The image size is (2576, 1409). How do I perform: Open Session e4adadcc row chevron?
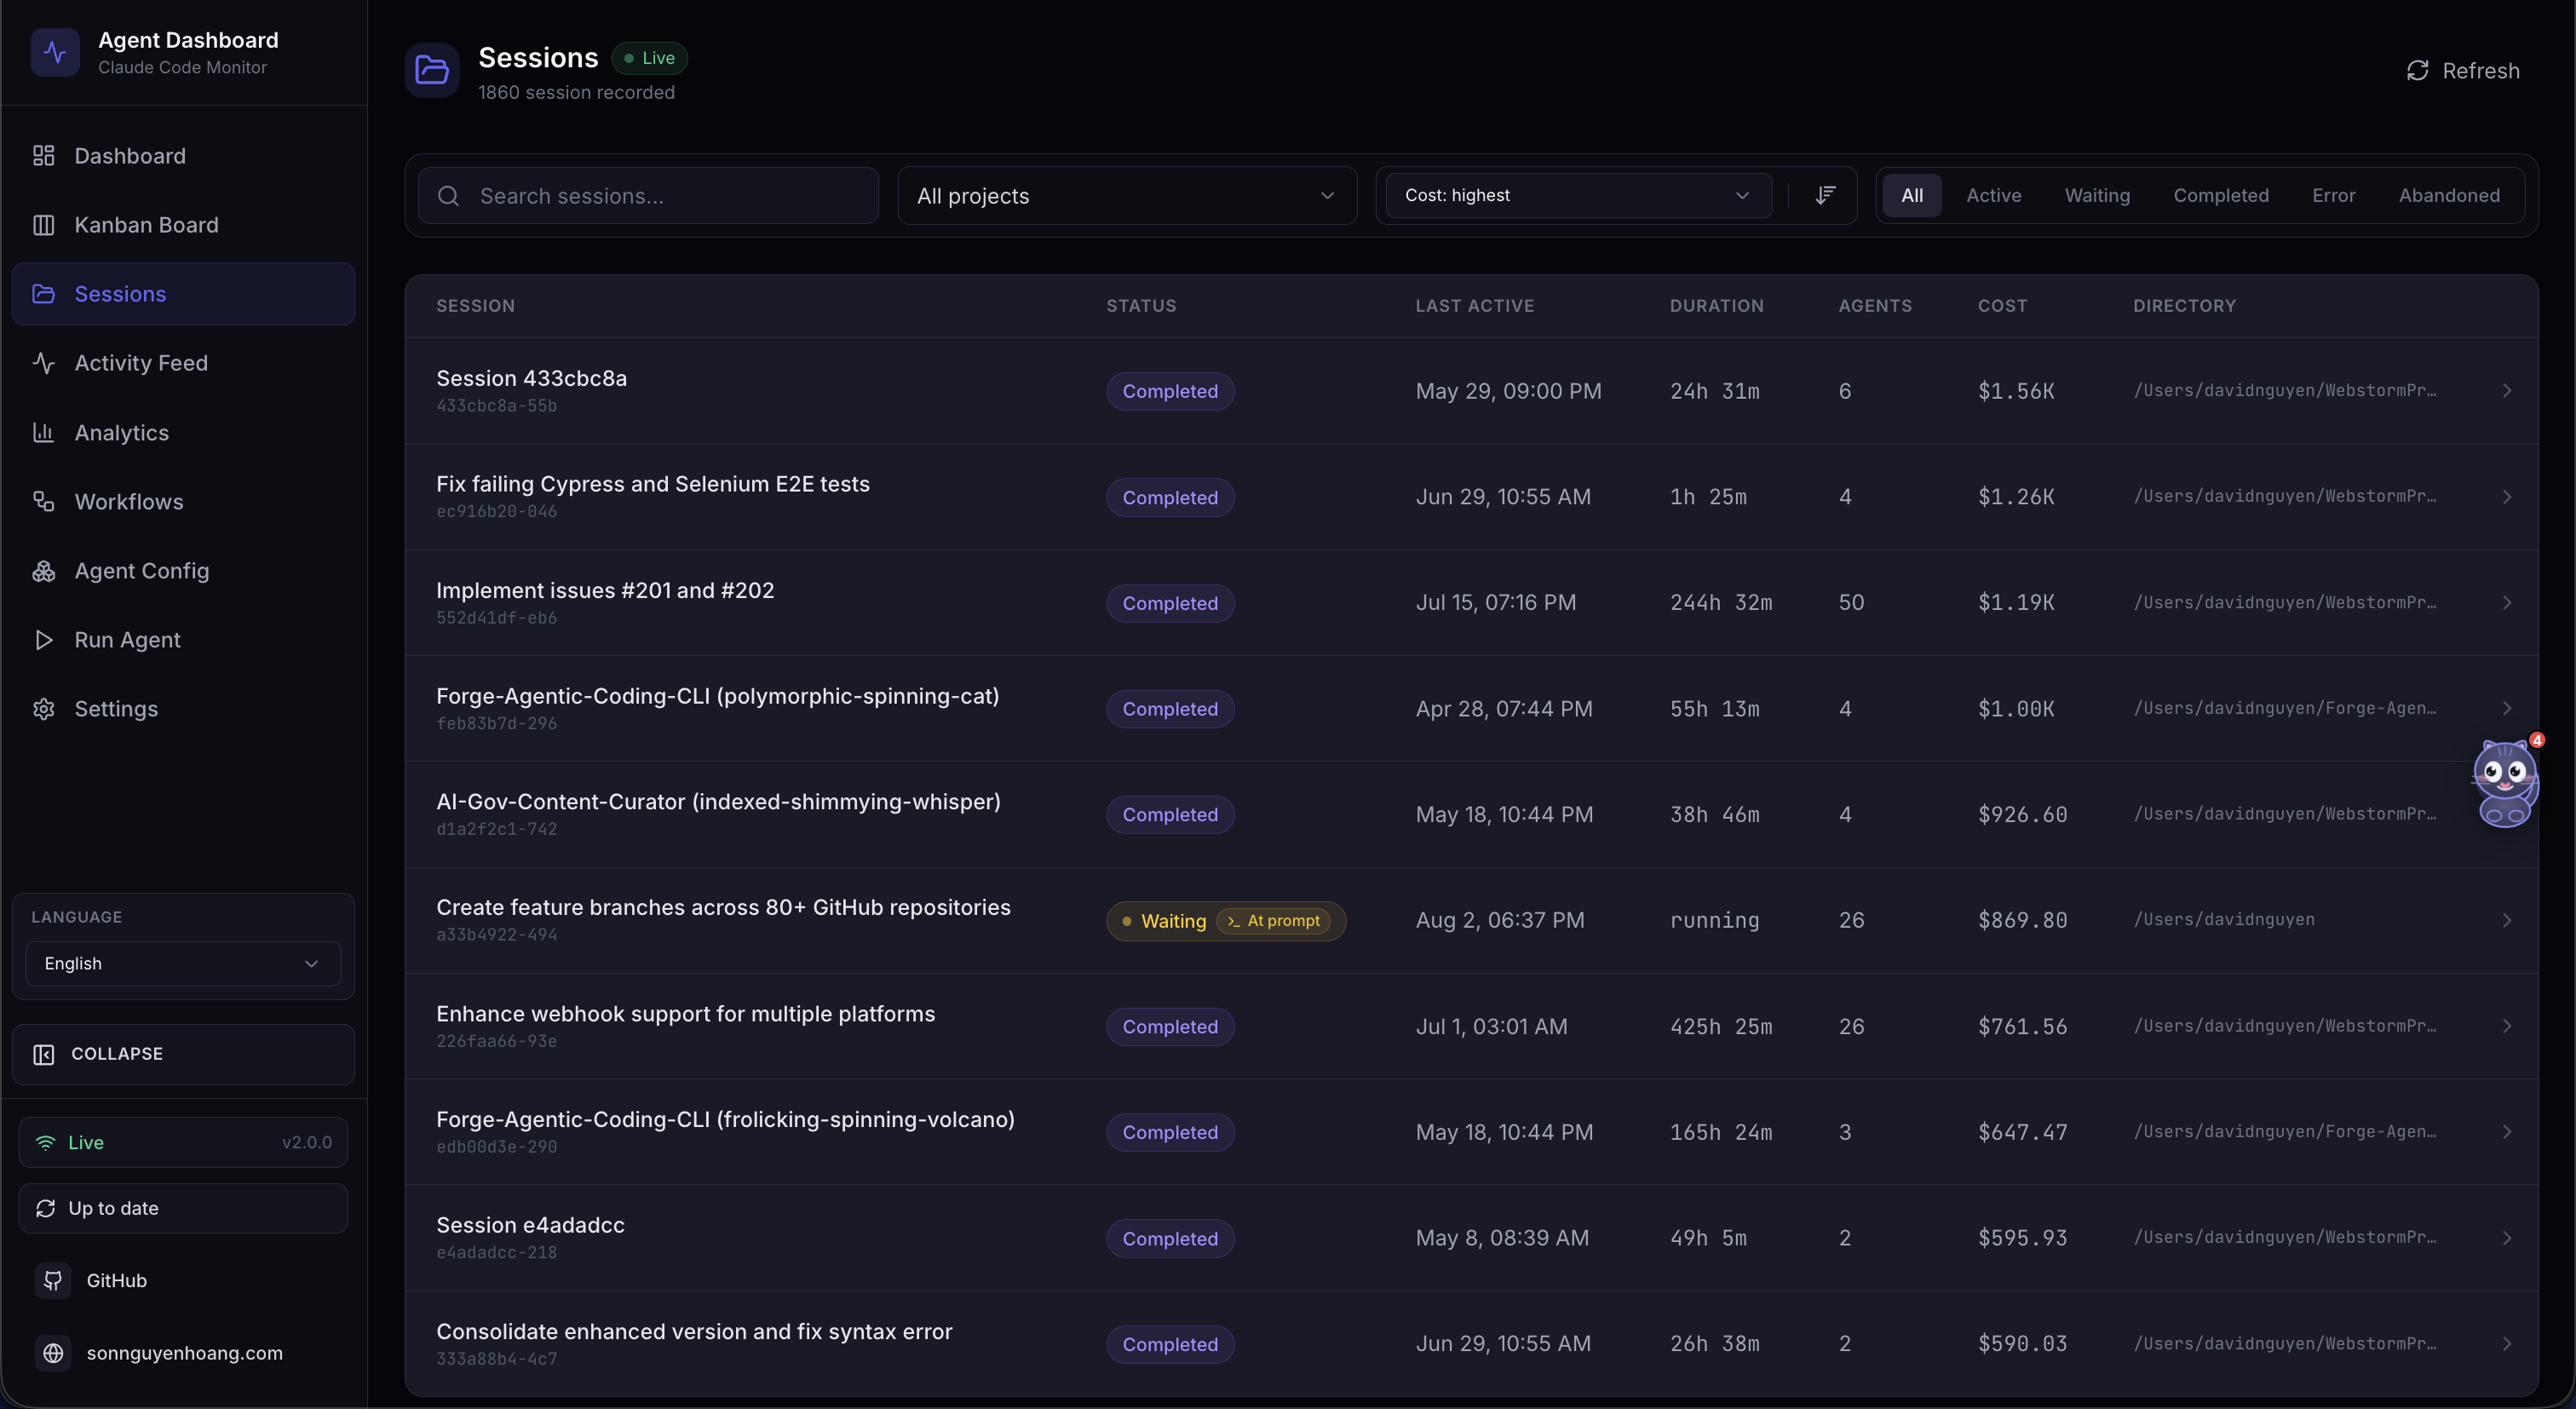tap(2507, 1238)
